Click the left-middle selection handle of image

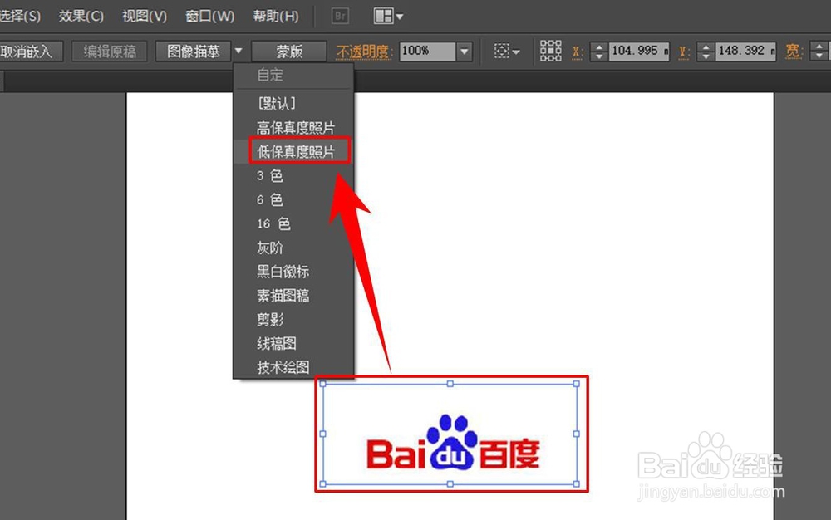tap(322, 434)
